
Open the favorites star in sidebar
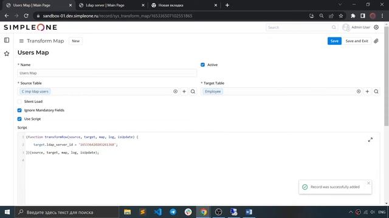(7, 54)
